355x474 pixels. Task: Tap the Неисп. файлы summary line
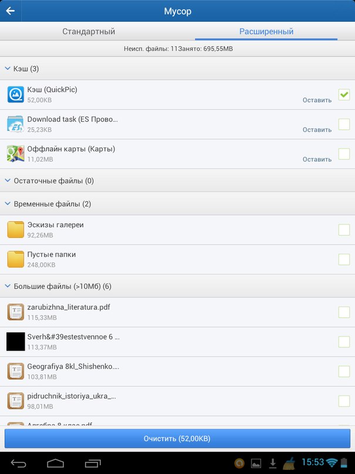click(x=178, y=49)
